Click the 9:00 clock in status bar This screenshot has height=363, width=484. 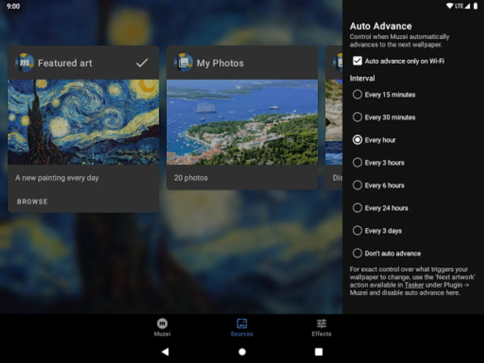(x=13, y=6)
